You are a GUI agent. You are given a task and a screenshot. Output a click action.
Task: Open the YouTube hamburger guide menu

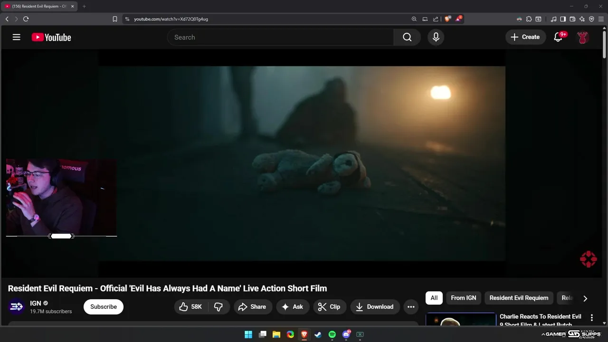point(17,37)
